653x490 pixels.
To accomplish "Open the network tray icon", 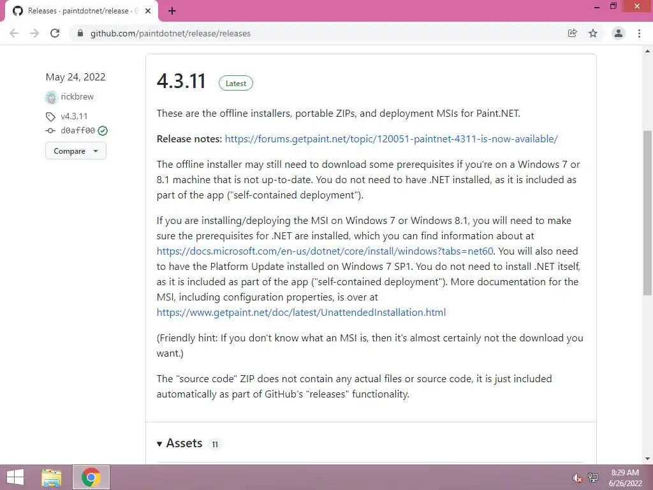I will pyautogui.click(x=593, y=478).
